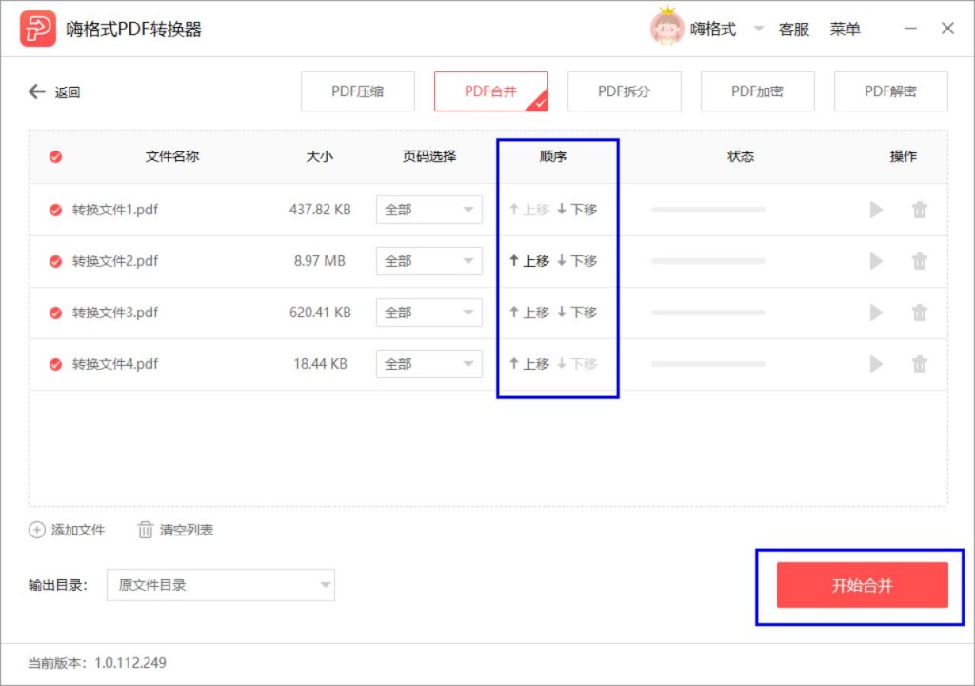Click the 返回 back label

[68, 92]
